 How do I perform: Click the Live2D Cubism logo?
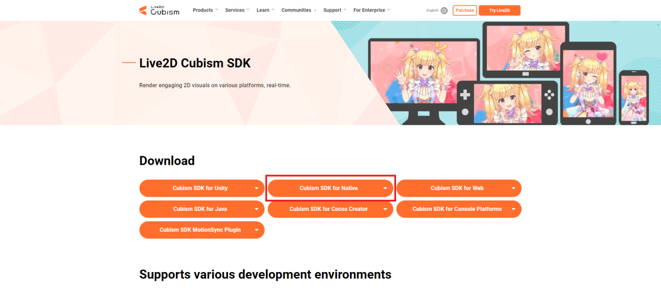pos(159,10)
